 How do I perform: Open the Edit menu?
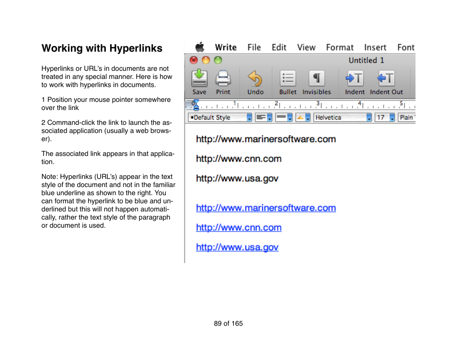point(279,47)
